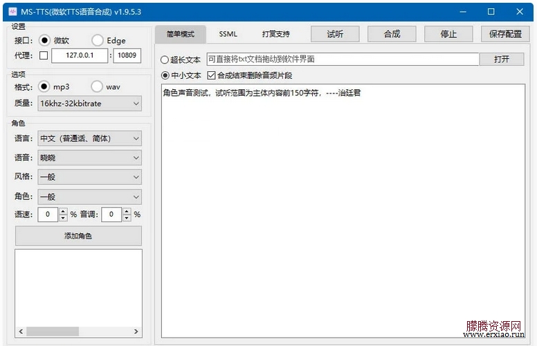Maximize the MS-TTS window
The image size is (537, 346).
click(491, 12)
